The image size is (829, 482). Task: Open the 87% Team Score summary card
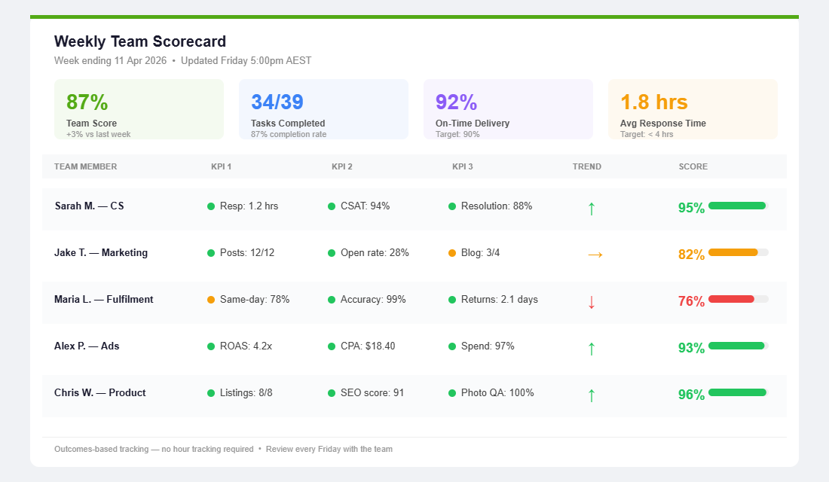tap(139, 108)
